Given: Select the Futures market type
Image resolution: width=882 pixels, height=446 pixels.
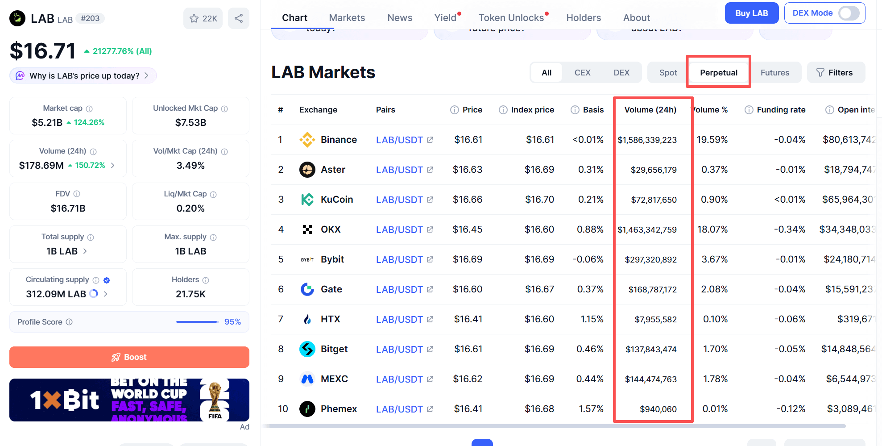Looking at the screenshot, I should 775,72.
